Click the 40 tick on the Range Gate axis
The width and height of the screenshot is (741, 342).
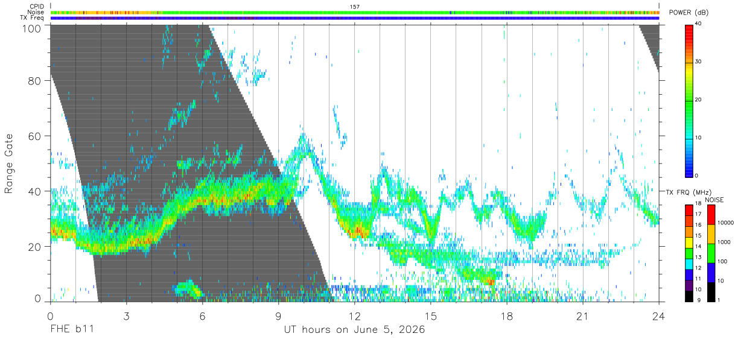[34, 191]
